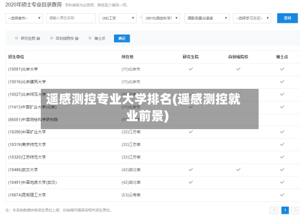The width and height of the screenshot is (300, 218).
Task: Open the 选择省市 province dropdown
Action: [x=24, y=18]
